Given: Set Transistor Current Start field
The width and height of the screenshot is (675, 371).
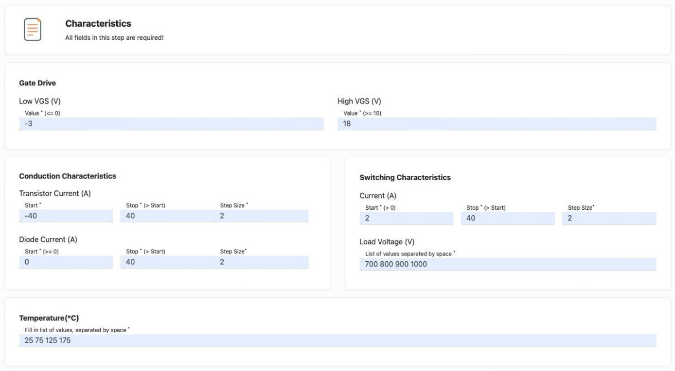Looking at the screenshot, I should point(66,216).
